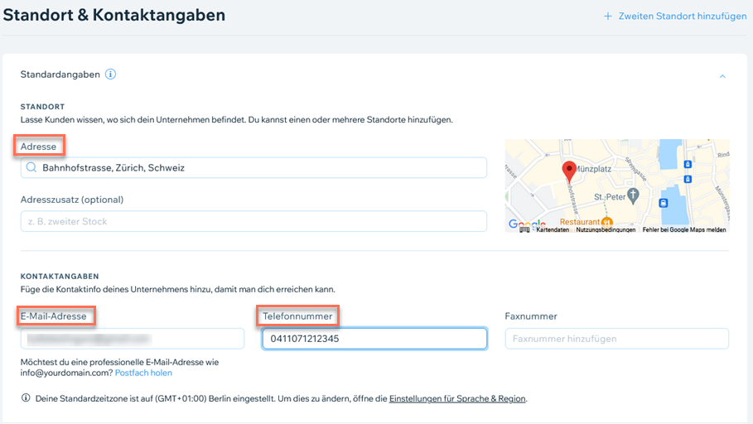Open Einstellungen für Sprache & Region link
Screen dimensions: 753x424
[457, 398]
